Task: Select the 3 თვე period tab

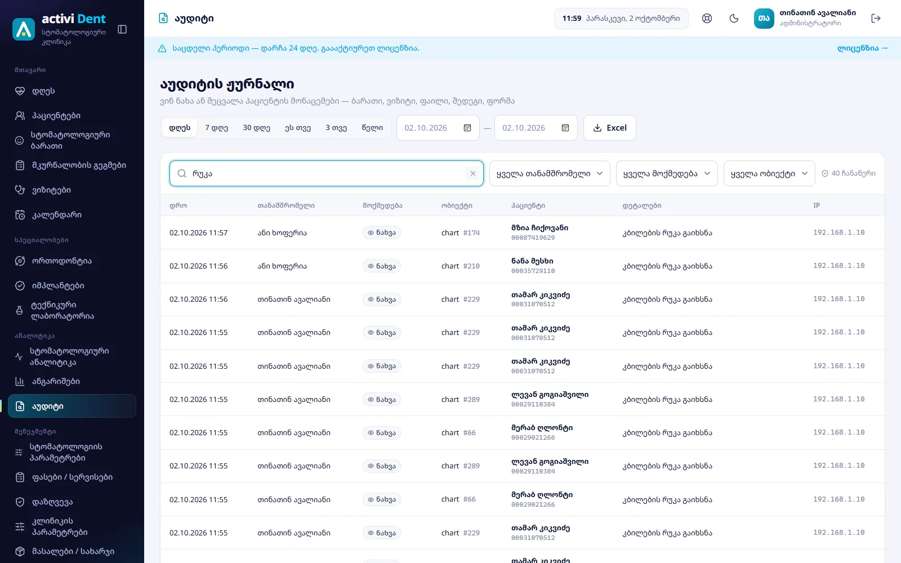Action: (x=336, y=128)
